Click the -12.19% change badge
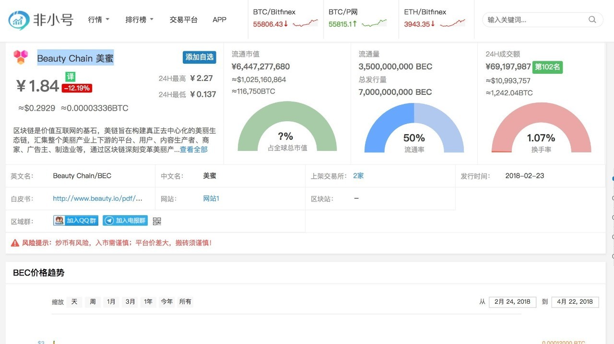The height and width of the screenshot is (344, 614). click(77, 88)
